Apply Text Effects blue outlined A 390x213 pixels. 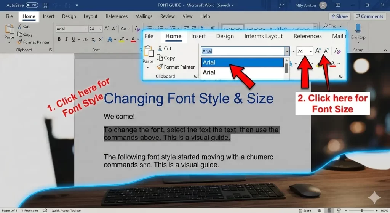pos(110,39)
